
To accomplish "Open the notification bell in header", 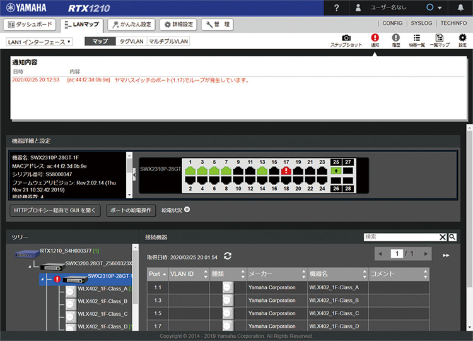I will [x=460, y=8].
